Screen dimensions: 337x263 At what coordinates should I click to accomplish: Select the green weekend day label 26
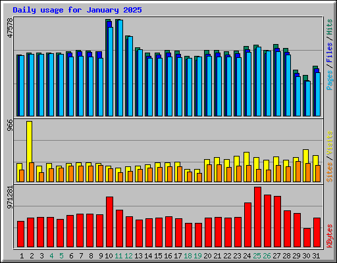[x=267, y=256]
